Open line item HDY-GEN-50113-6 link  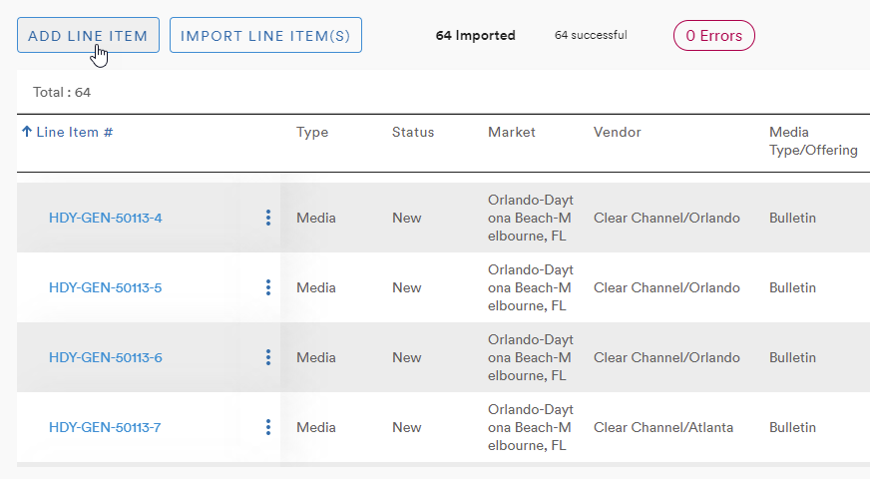106,357
